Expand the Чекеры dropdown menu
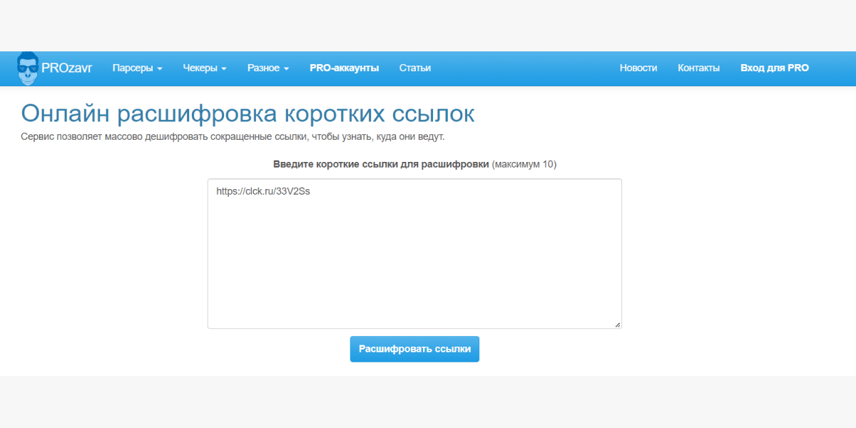Image resolution: width=856 pixels, height=428 pixels. click(x=204, y=68)
